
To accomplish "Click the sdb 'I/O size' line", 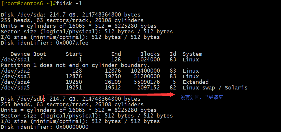I will click(80, 121).
